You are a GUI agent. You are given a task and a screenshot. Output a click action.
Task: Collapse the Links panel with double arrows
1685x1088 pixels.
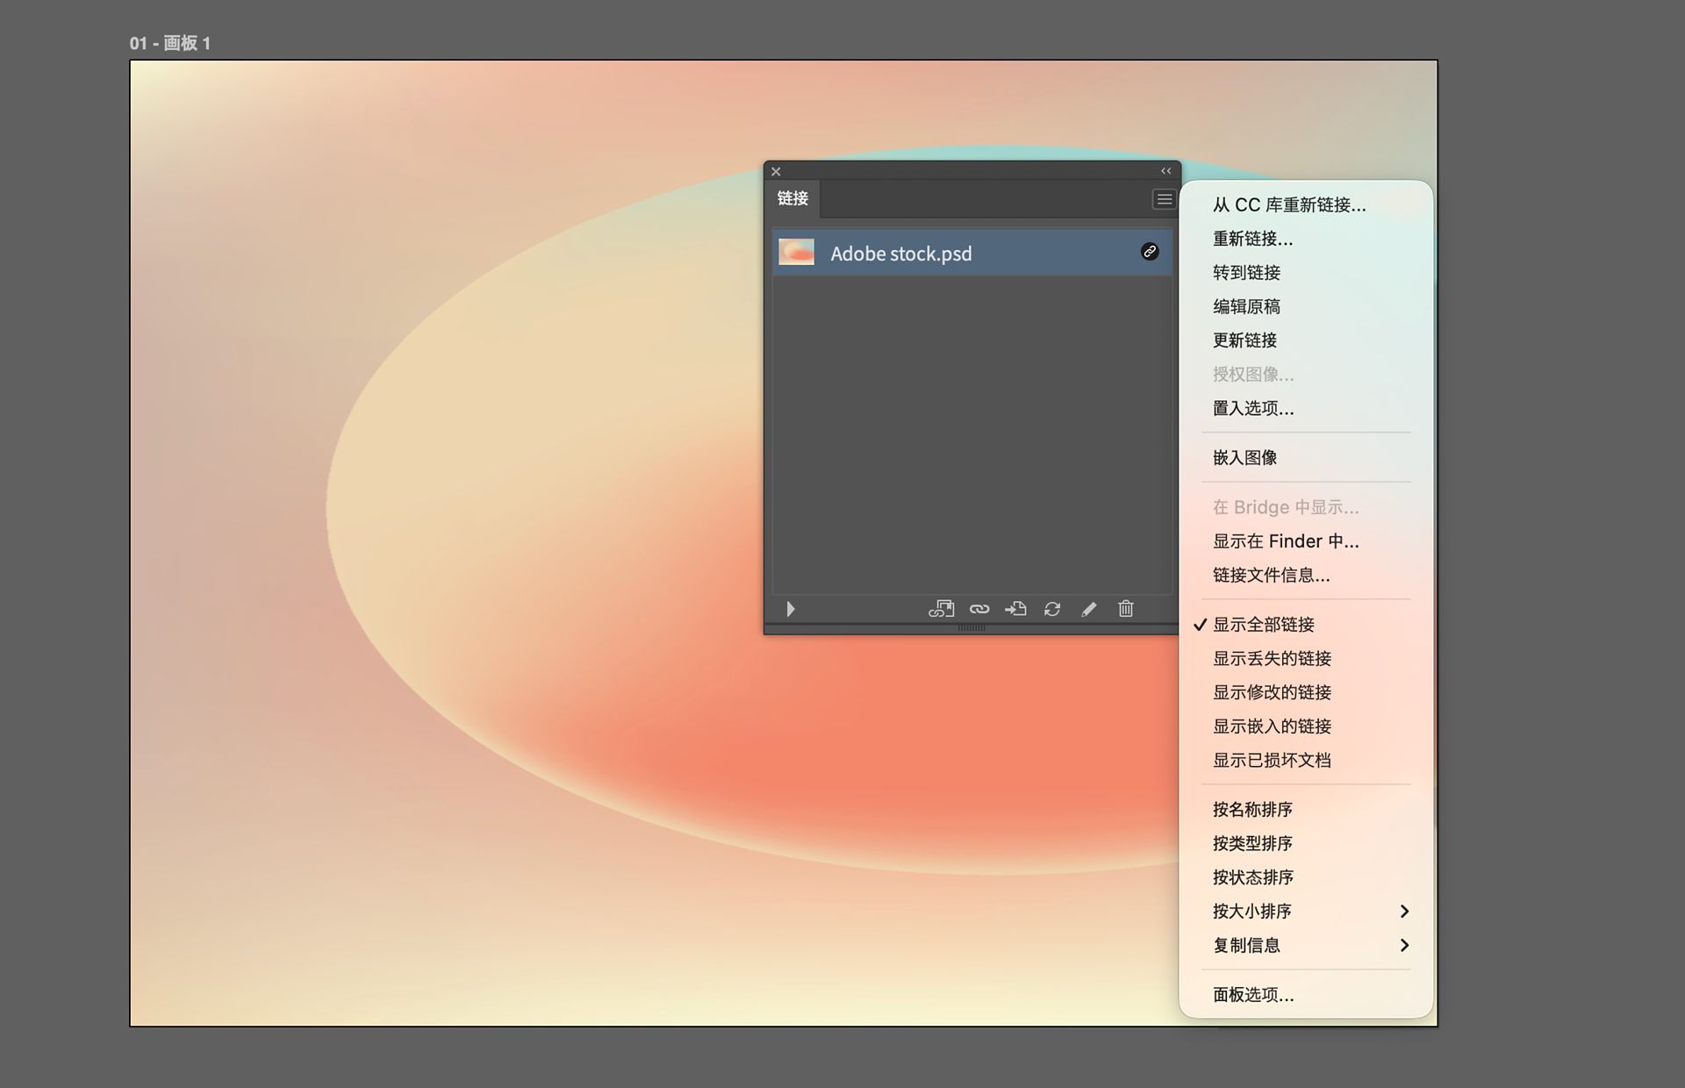1166,171
